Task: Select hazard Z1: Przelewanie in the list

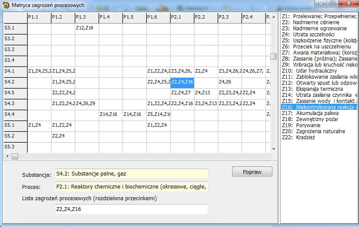Action: pos(319,16)
